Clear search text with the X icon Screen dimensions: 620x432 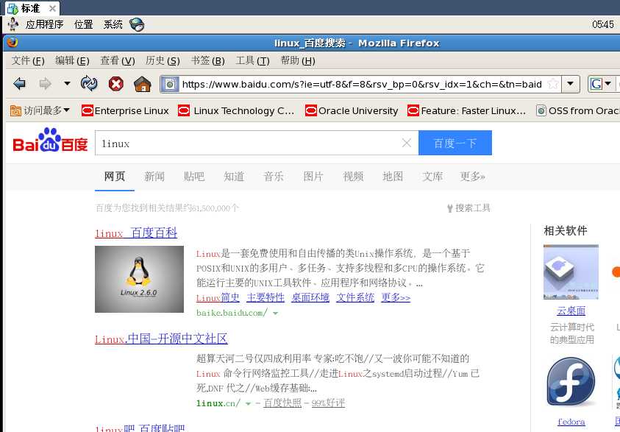pos(407,143)
